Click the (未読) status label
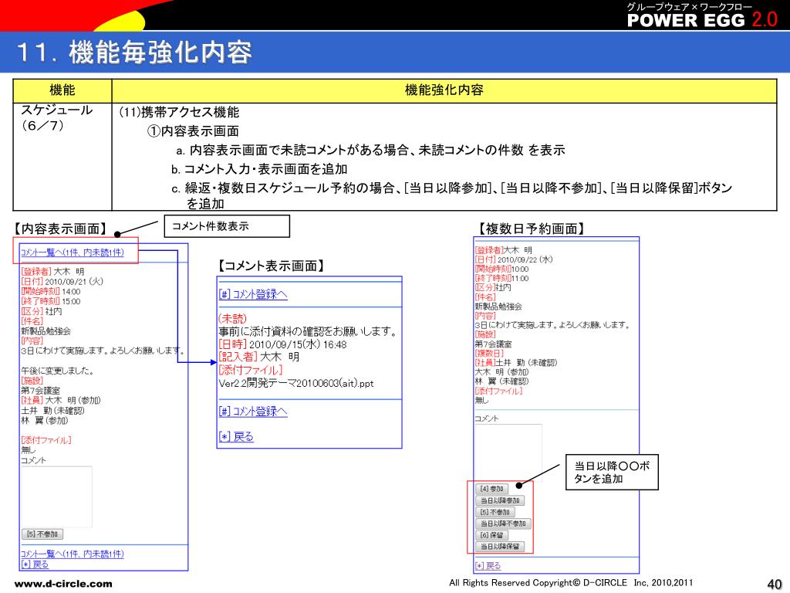The height and width of the screenshot is (593, 790). [x=232, y=318]
